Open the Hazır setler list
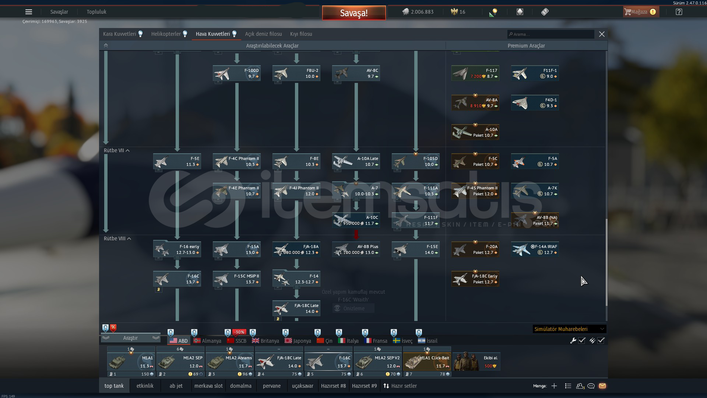 click(400, 386)
